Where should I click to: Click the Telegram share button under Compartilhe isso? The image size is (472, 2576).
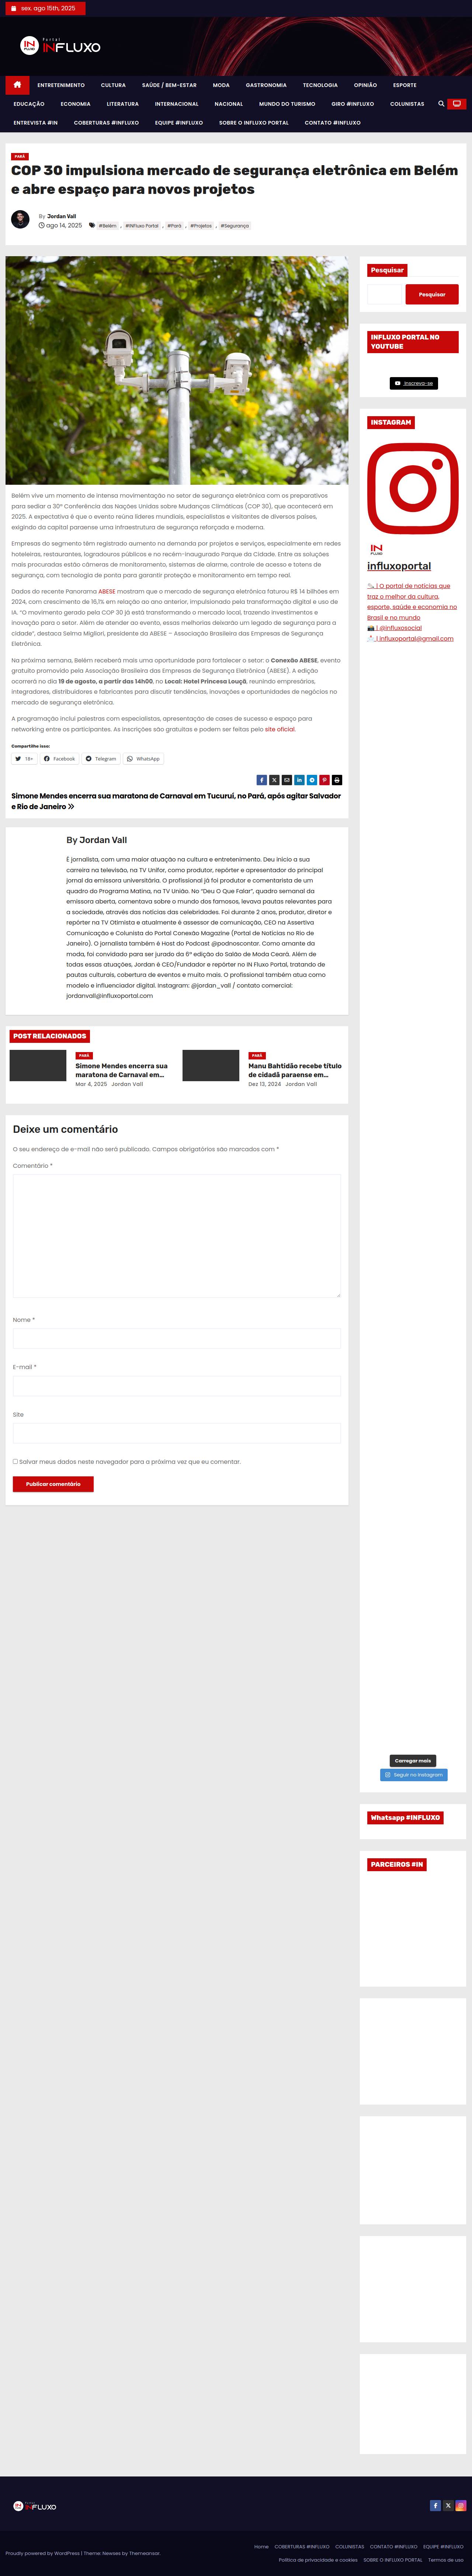[x=101, y=759]
